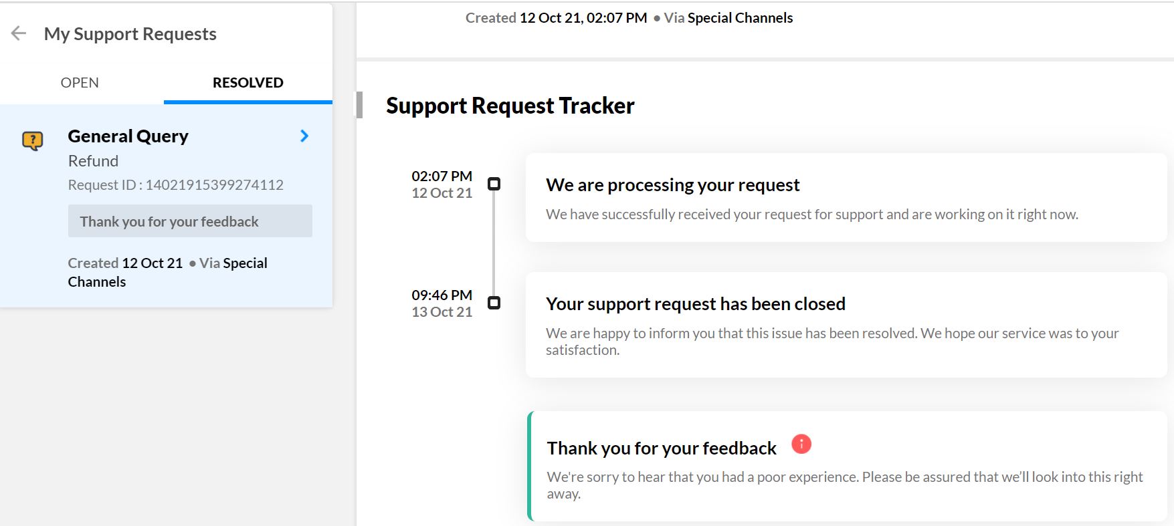
Task: Click the gray Thank you for your feedback badge
Action: click(190, 221)
